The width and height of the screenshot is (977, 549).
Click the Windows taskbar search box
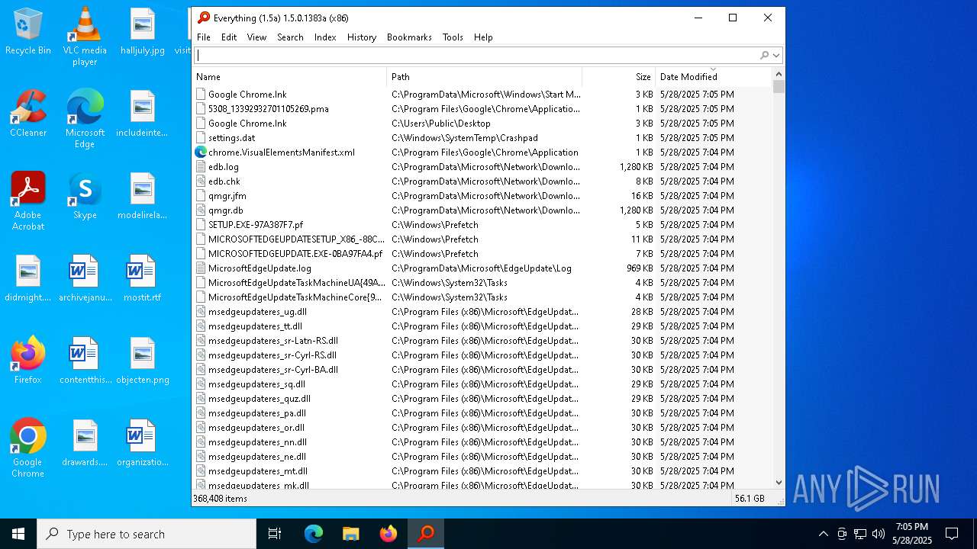[147, 535]
